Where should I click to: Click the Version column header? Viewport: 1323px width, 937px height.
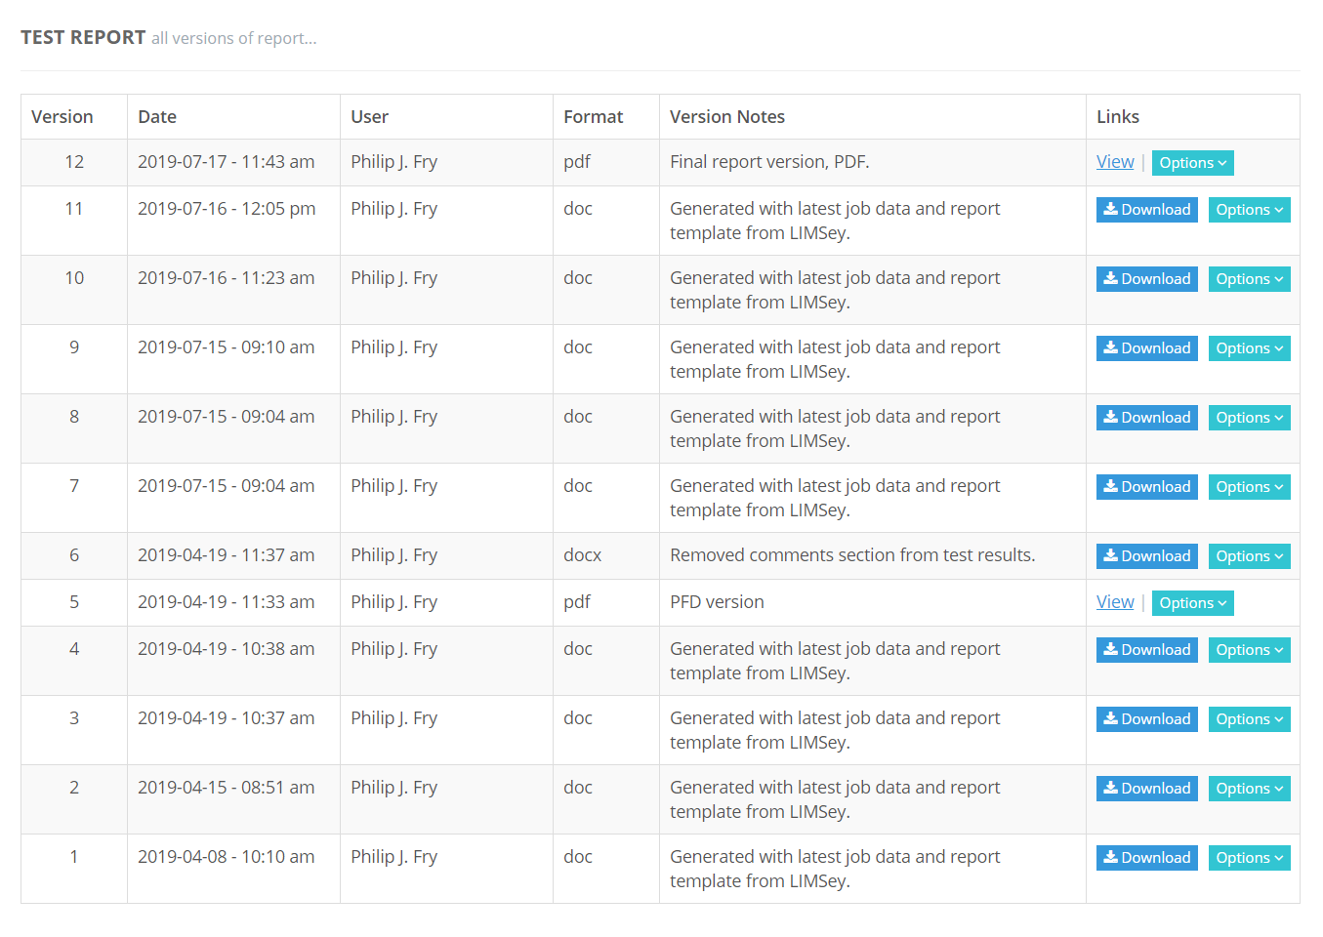[x=62, y=117]
